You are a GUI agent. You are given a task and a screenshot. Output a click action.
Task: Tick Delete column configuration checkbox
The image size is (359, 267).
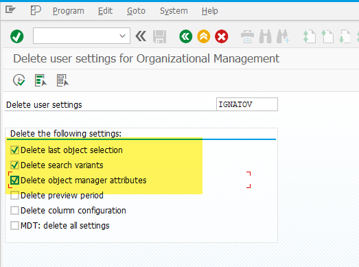coord(14,211)
